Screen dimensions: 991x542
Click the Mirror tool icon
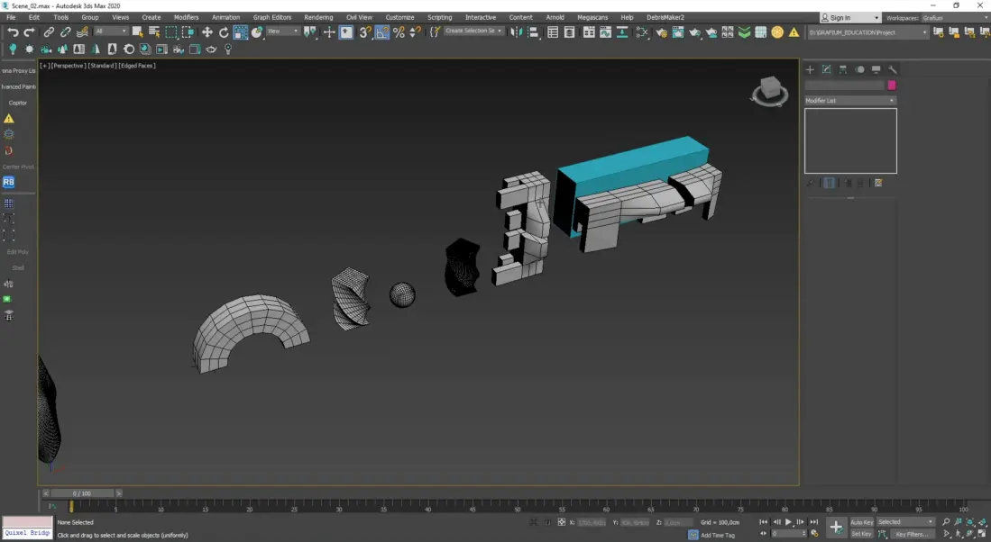click(x=517, y=32)
